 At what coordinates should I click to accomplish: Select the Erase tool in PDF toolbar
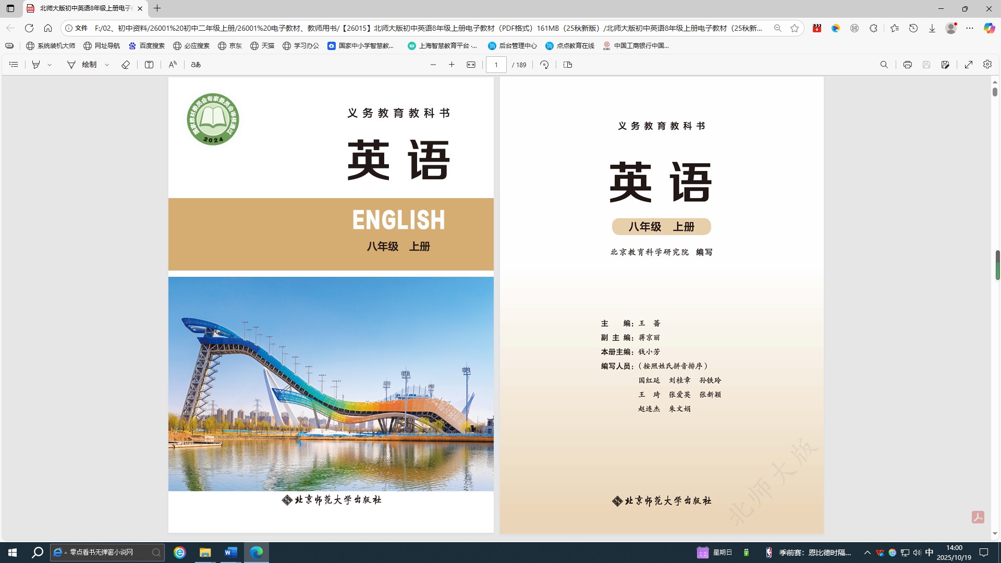tap(126, 65)
